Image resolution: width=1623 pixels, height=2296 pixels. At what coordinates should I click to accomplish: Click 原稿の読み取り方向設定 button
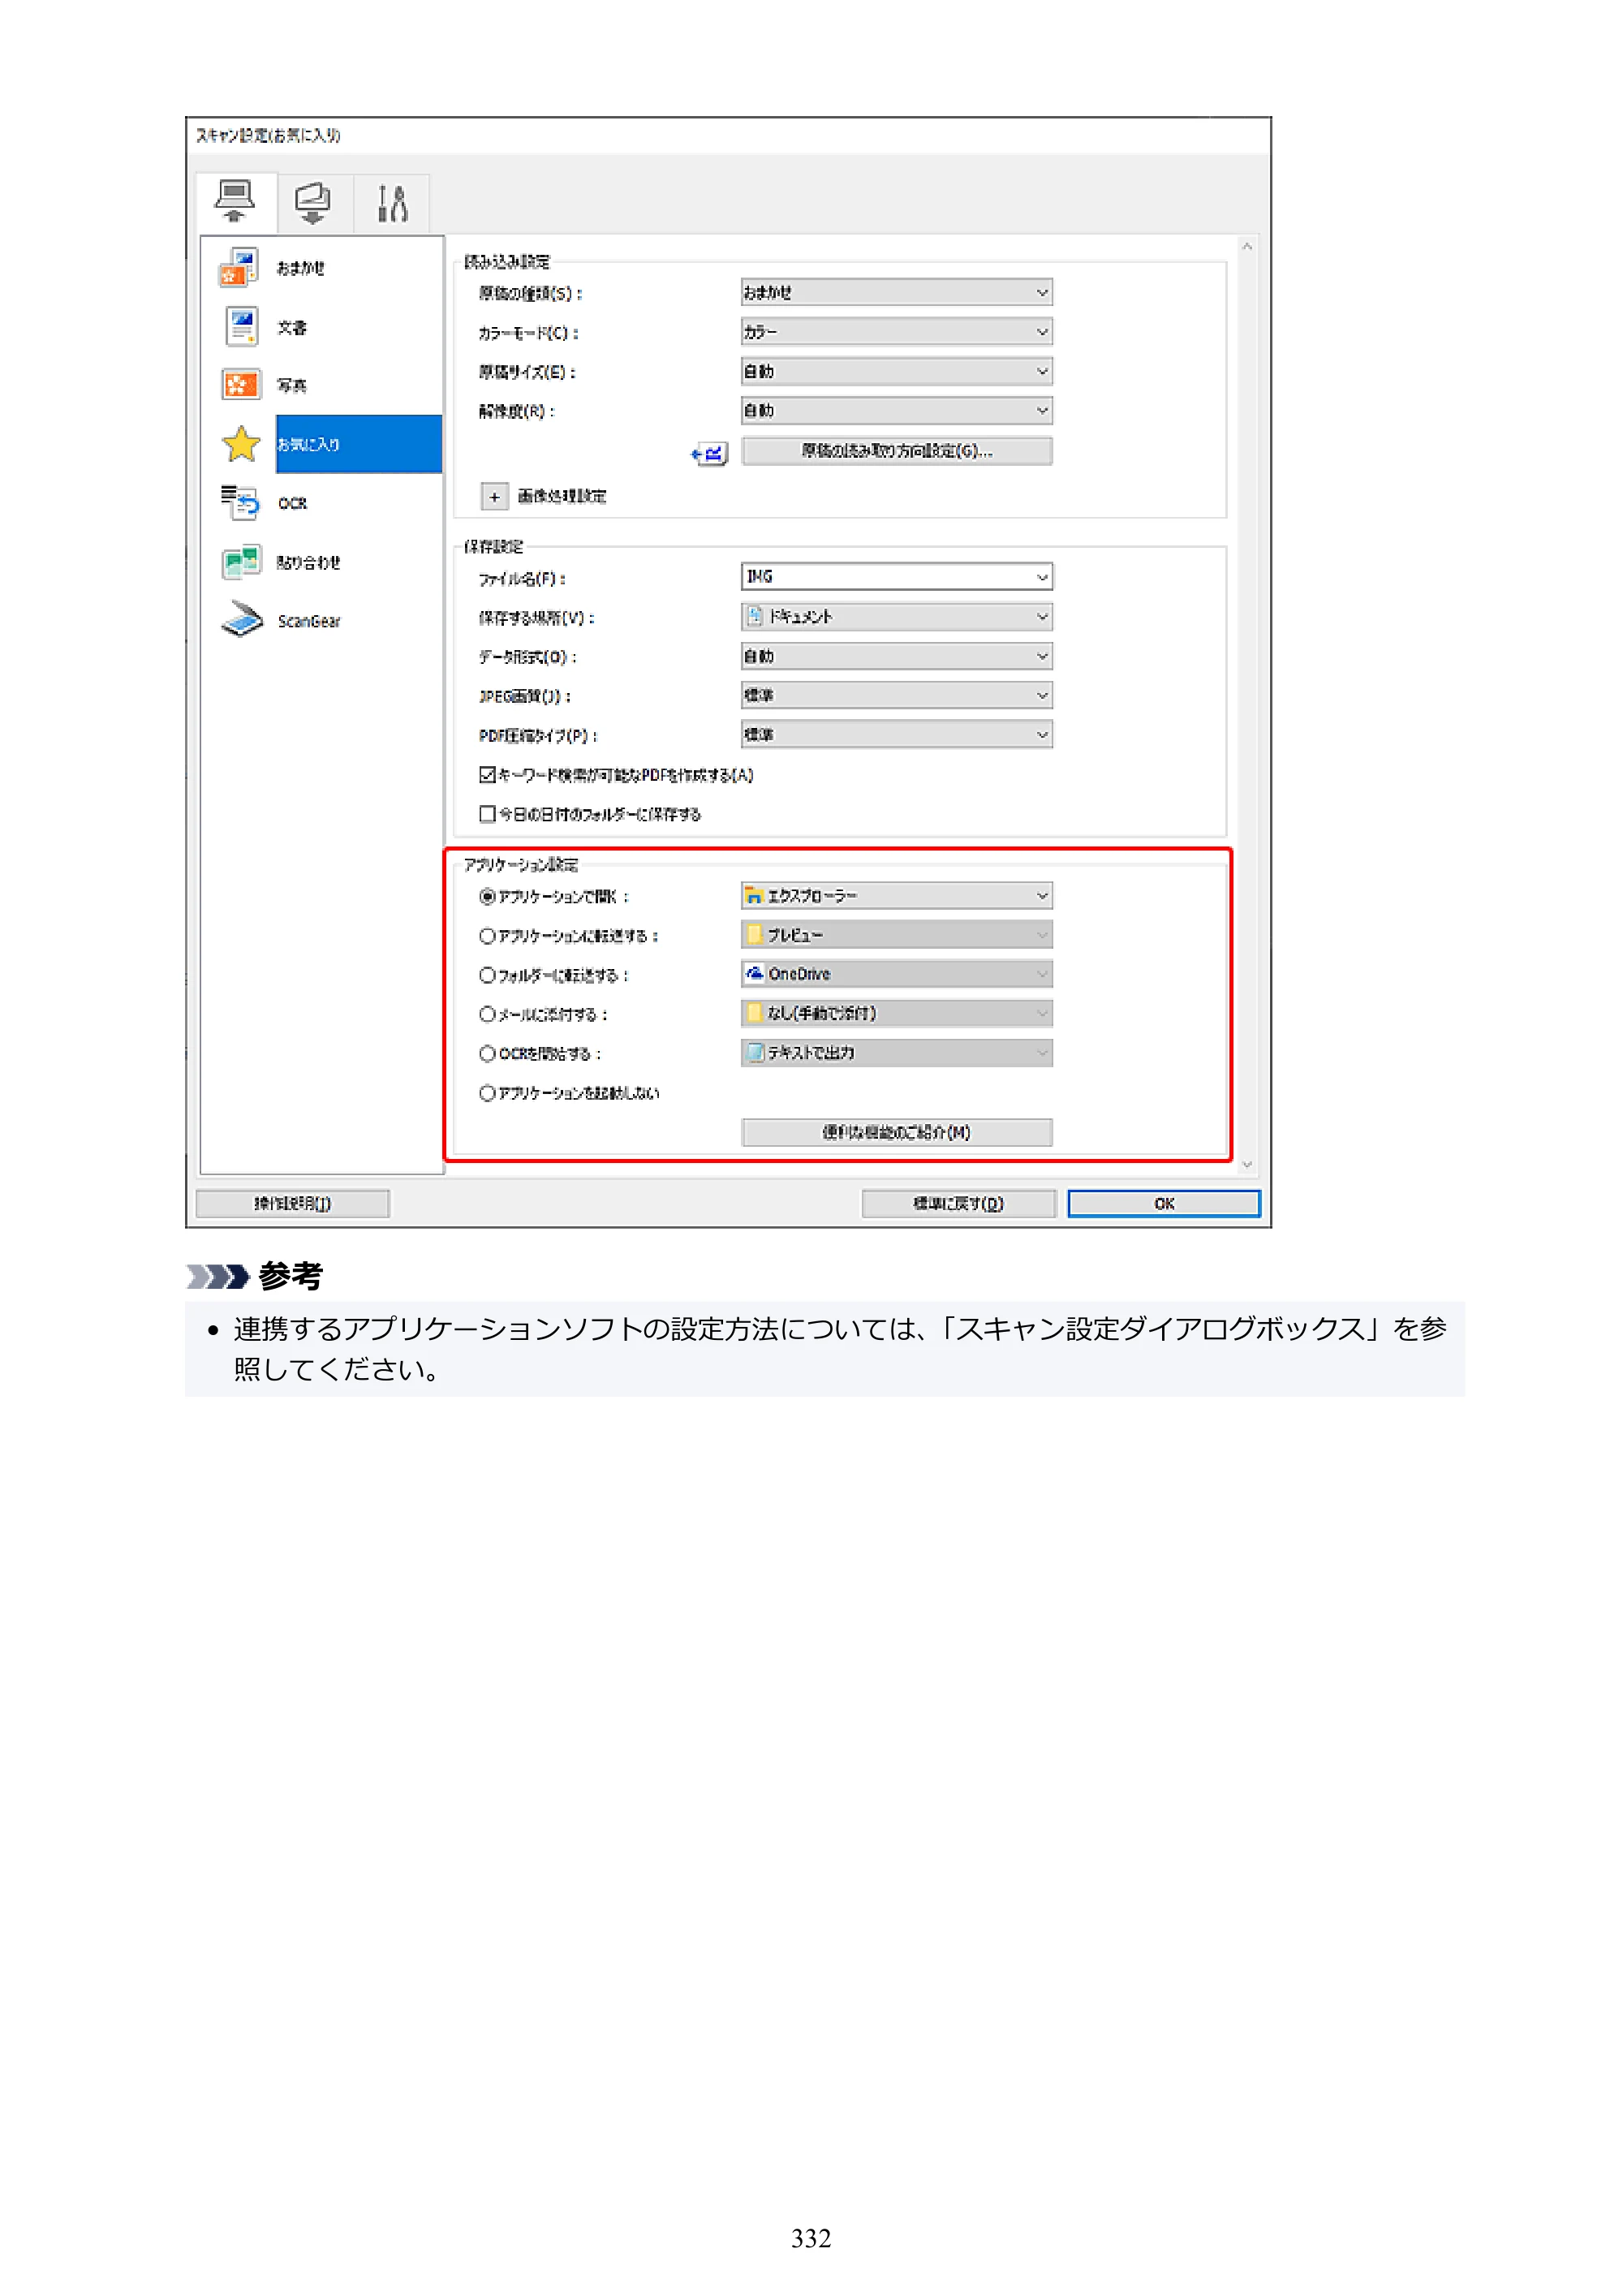coord(897,451)
